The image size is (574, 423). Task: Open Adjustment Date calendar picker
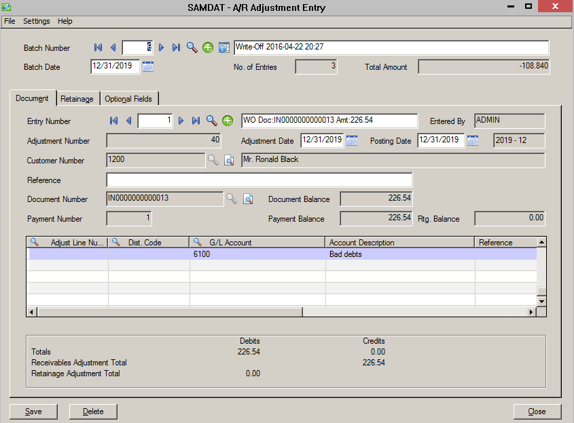(x=352, y=140)
